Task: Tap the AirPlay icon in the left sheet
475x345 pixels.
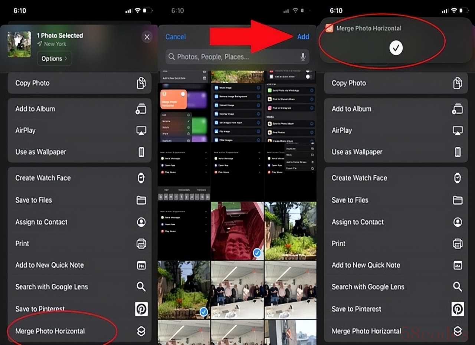Action: (141, 131)
